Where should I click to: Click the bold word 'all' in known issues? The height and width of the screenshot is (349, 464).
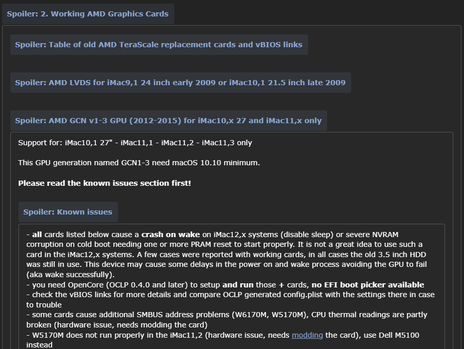(x=37, y=235)
